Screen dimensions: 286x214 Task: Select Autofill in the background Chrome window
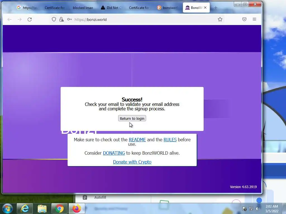[100, 197]
